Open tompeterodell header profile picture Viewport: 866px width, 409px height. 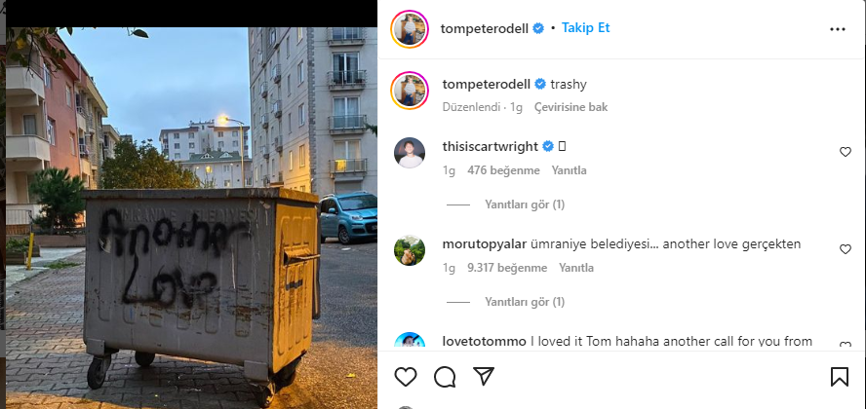410,29
